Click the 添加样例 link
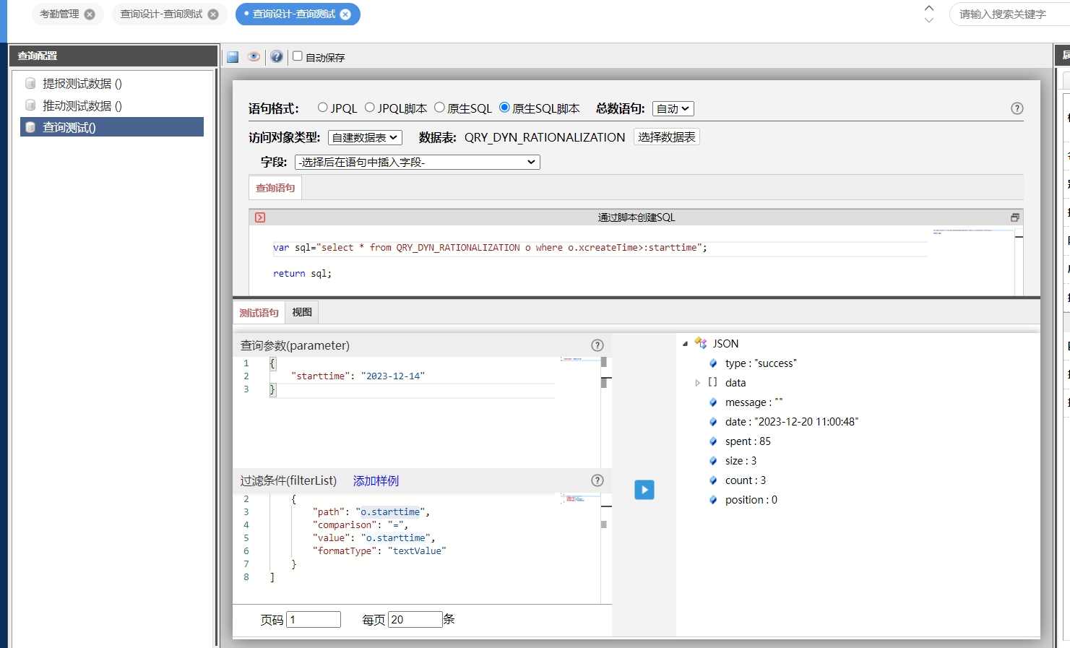 click(376, 481)
